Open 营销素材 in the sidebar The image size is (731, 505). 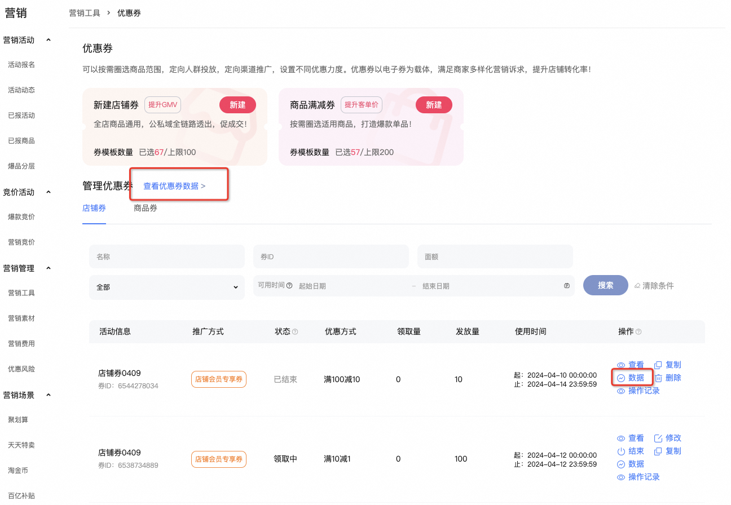pyautogui.click(x=21, y=318)
